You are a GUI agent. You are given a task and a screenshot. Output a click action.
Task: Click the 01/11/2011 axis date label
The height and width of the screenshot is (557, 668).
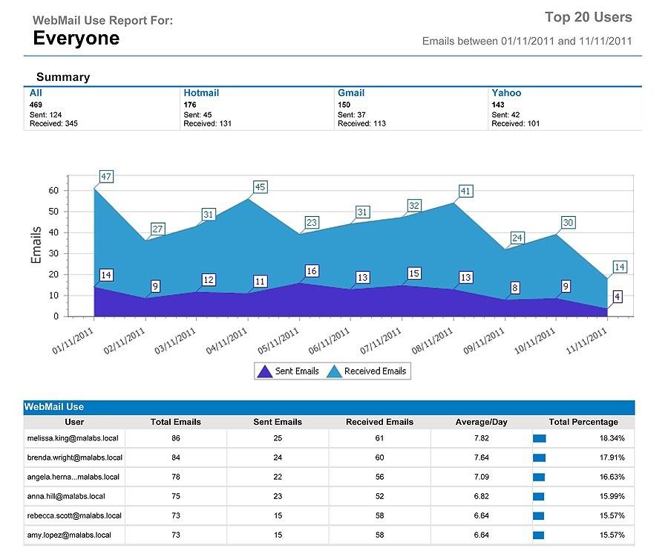coord(73,341)
